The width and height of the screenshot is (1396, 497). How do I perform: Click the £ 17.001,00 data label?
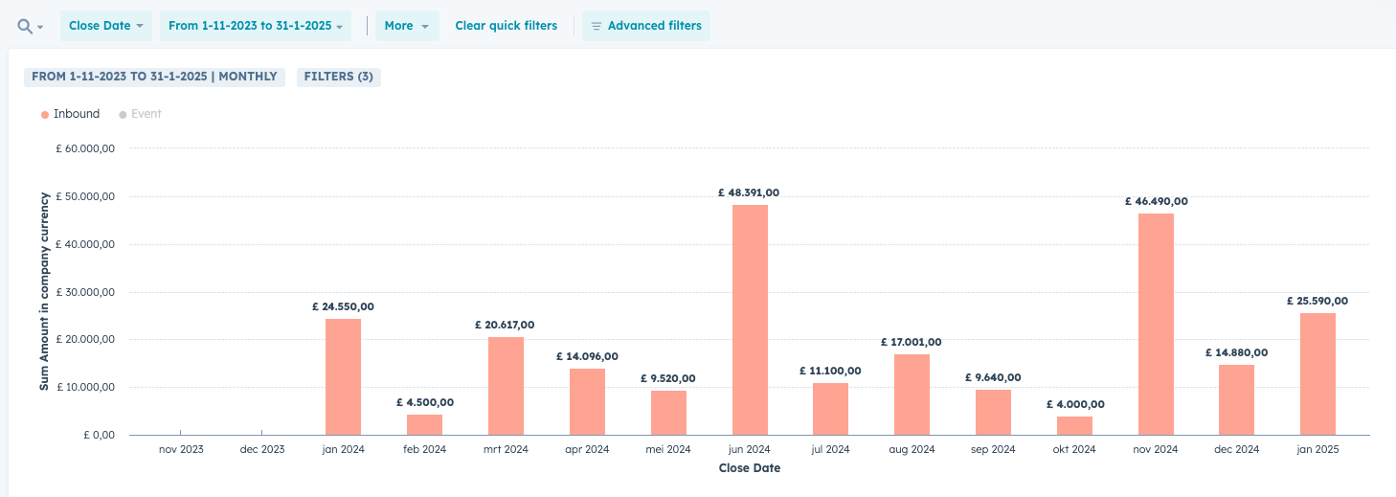coord(912,342)
